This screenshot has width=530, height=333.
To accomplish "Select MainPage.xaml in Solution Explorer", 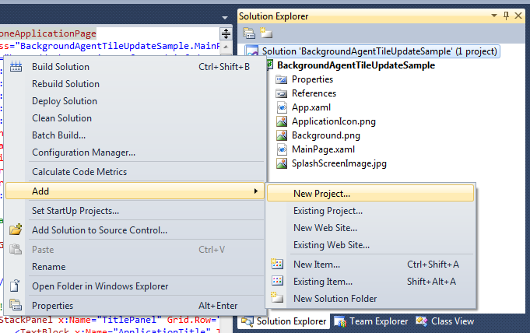I will [x=323, y=149].
